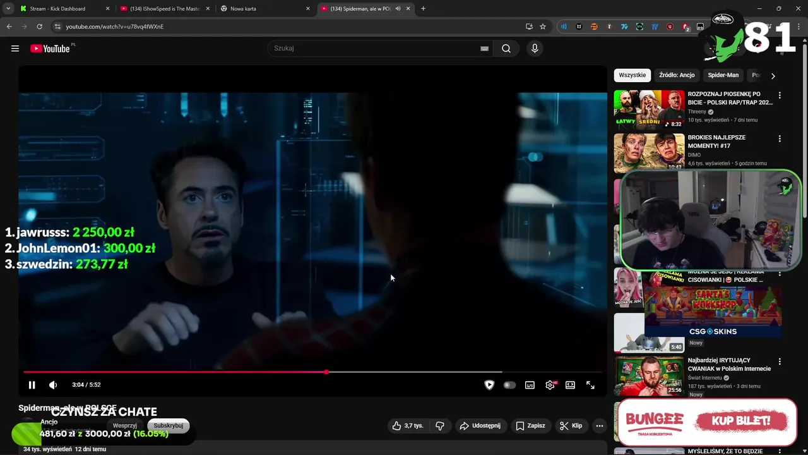Switch to IShowSpeed is The Master tab
The width and height of the screenshot is (808, 455).
(165, 9)
